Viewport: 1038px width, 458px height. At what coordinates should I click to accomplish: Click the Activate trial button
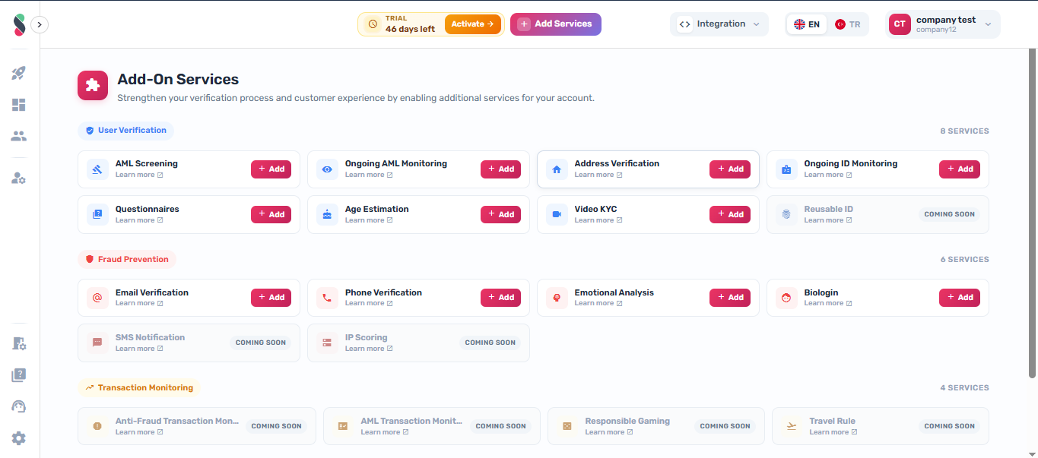[x=473, y=24]
